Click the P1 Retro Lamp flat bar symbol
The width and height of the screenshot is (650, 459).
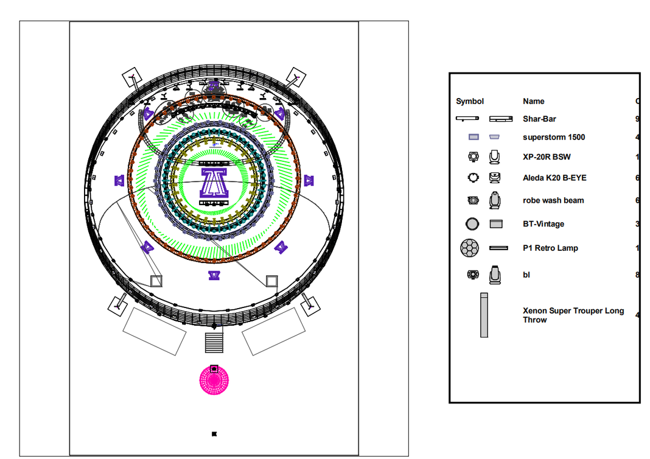[498, 248]
